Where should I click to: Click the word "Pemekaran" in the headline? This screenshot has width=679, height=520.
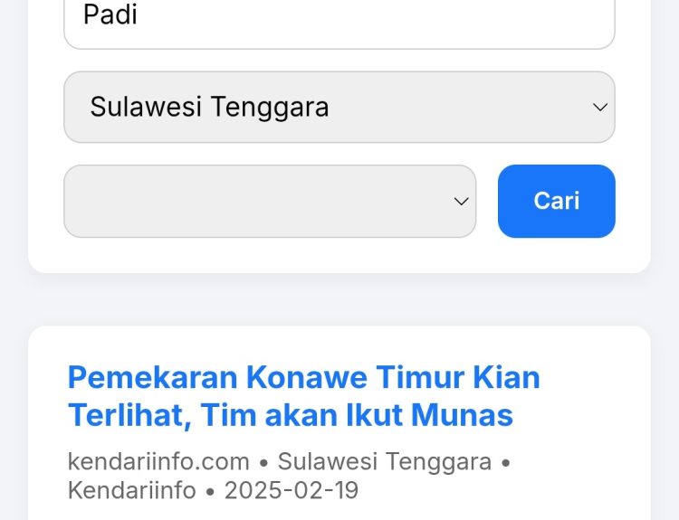(152, 376)
